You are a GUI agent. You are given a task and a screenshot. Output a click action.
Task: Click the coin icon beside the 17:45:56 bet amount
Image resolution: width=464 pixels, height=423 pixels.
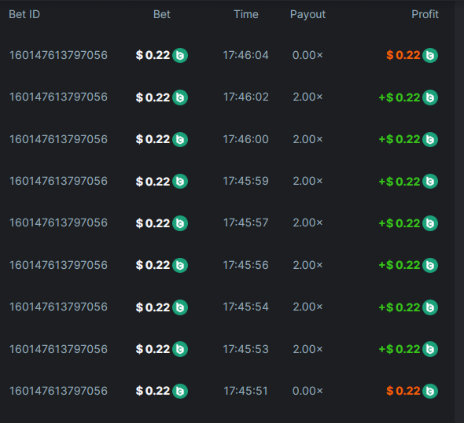(180, 265)
